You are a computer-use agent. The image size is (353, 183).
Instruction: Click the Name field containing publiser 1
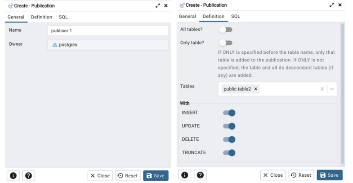(x=107, y=30)
